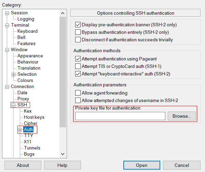This screenshot has height=172, width=205.
Task: Collapse the Window tree node
Action: tap(7, 50)
